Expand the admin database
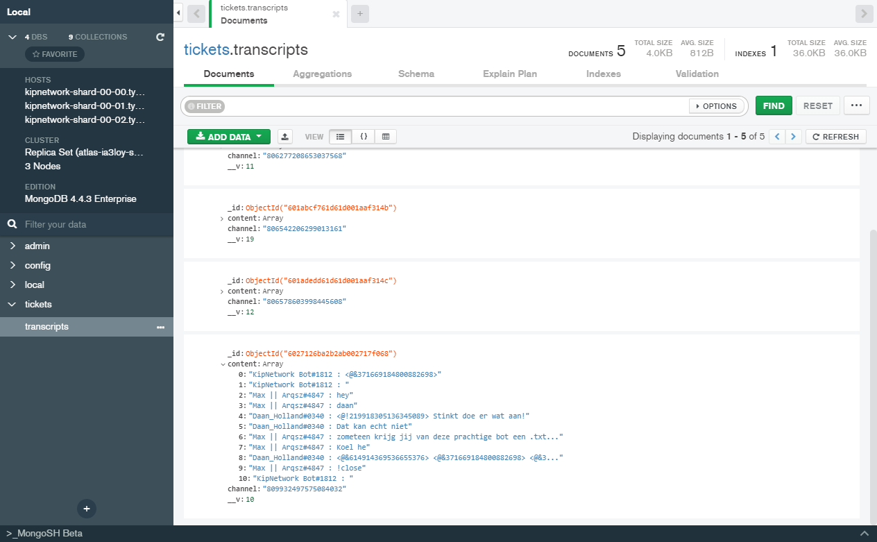The height and width of the screenshot is (542, 877). click(x=12, y=246)
